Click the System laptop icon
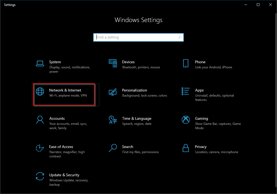This screenshot has width=277, height=194. click(40, 64)
